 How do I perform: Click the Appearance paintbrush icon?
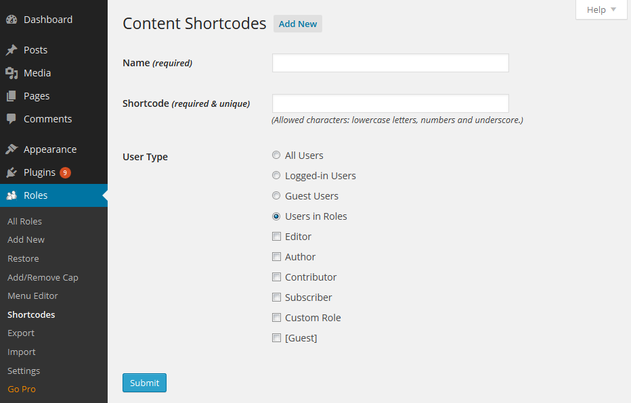tap(12, 149)
